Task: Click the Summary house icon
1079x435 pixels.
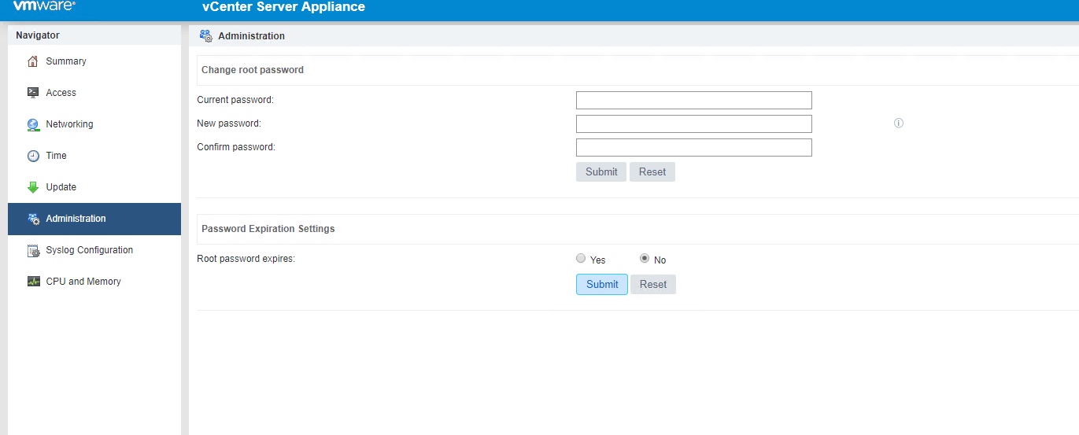Action: click(x=33, y=61)
